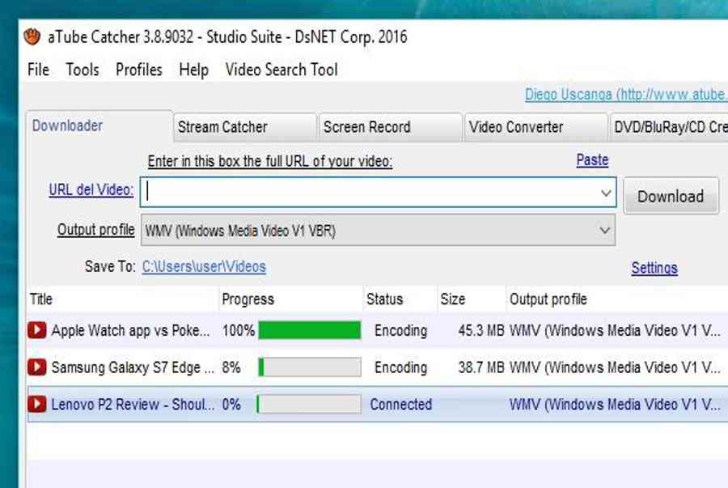
Task: Focus the video URL input field
Action: tap(372, 193)
